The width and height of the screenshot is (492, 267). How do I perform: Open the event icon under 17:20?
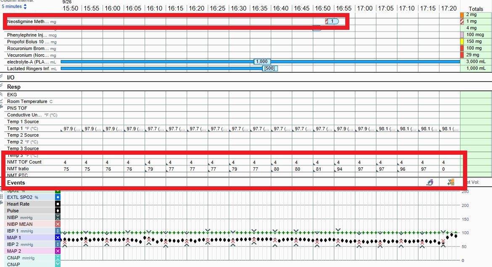tap(451, 182)
